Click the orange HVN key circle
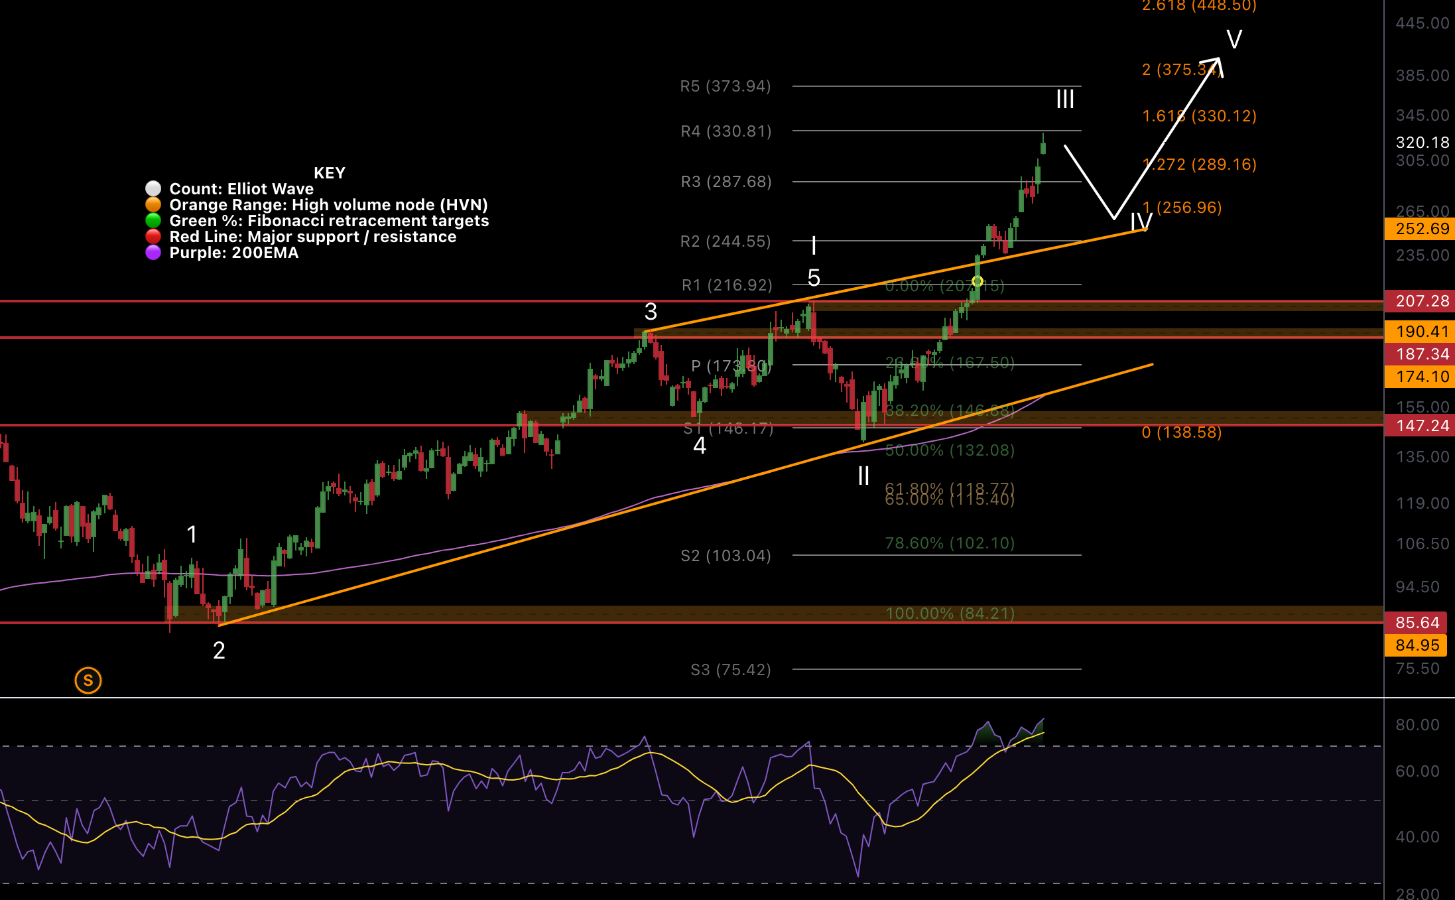 click(153, 205)
